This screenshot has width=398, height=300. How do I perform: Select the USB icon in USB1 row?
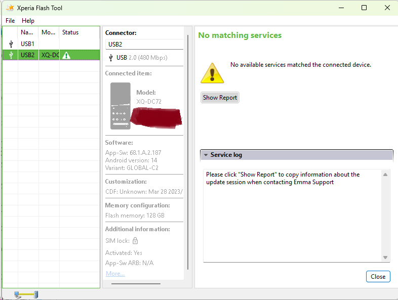pyautogui.click(x=11, y=44)
